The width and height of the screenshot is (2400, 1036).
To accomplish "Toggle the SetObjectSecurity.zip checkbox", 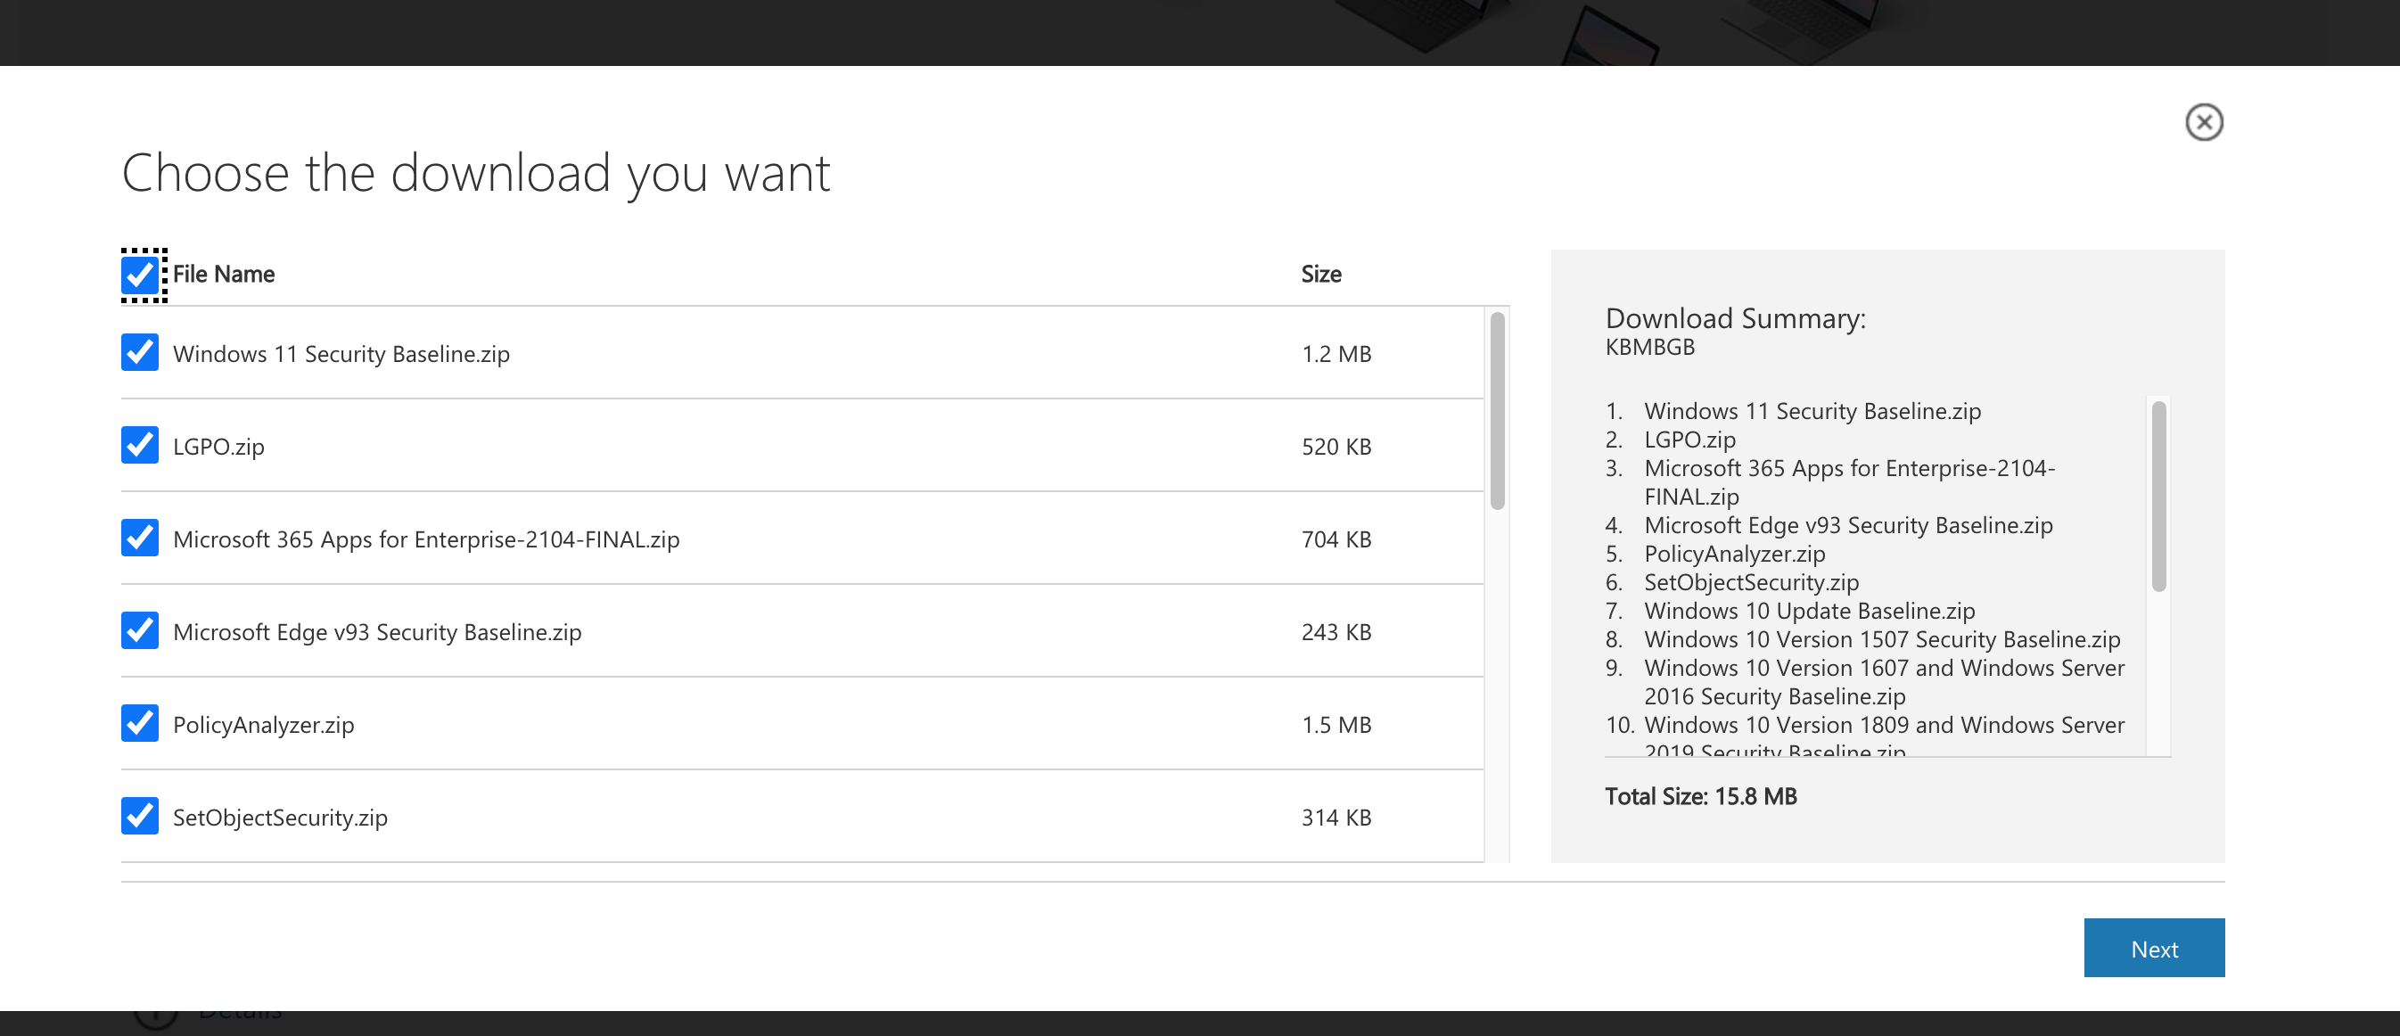I will coord(140,816).
